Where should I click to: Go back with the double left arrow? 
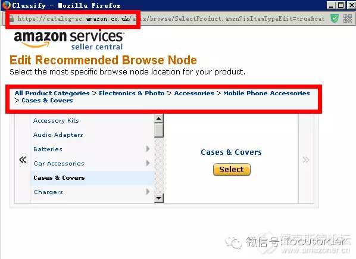pos(23,160)
